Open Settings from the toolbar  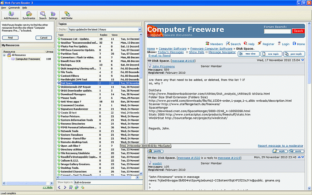click(53, 14)
